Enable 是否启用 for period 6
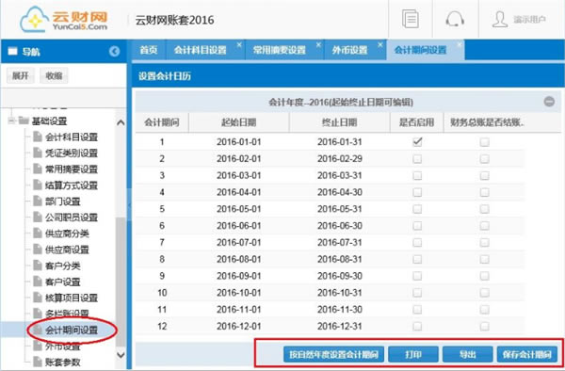This screenshot has width=565, height=371. coord(417,225)
